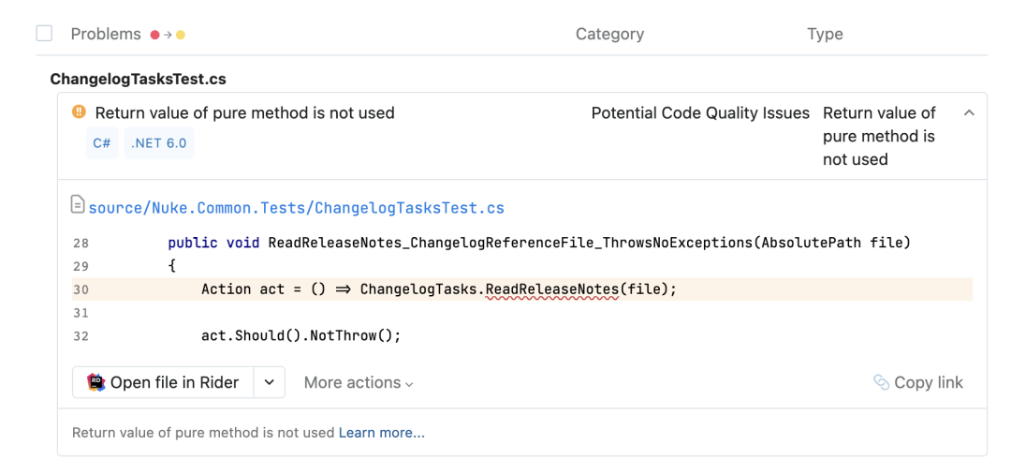Screen dimensions: 1011x474
Task: Click the chain link icon beside Copy link
Action: [882, 382]
